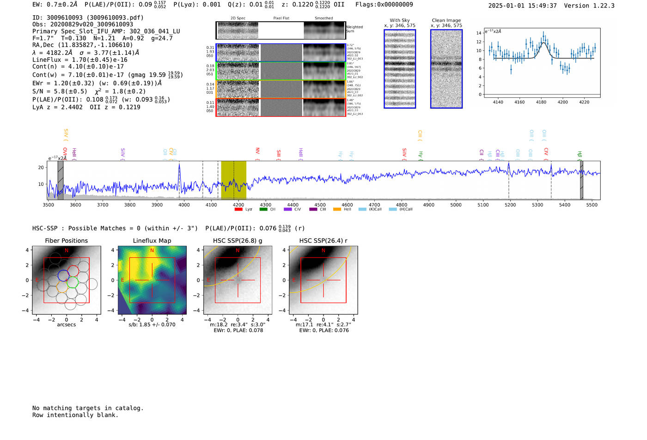Click the CIV legend swatch
This screenshot has width=647, height=440.
coord(287,209)
